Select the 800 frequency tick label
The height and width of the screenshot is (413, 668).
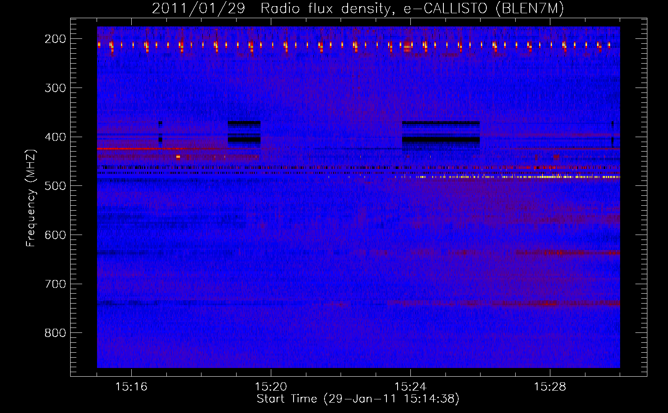point(55,333)
